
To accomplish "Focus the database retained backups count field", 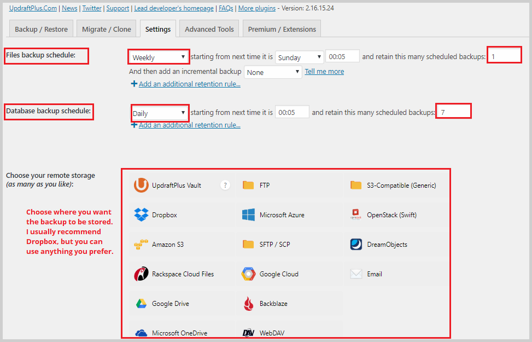I will pyautogui.click(x=454, y=112).
